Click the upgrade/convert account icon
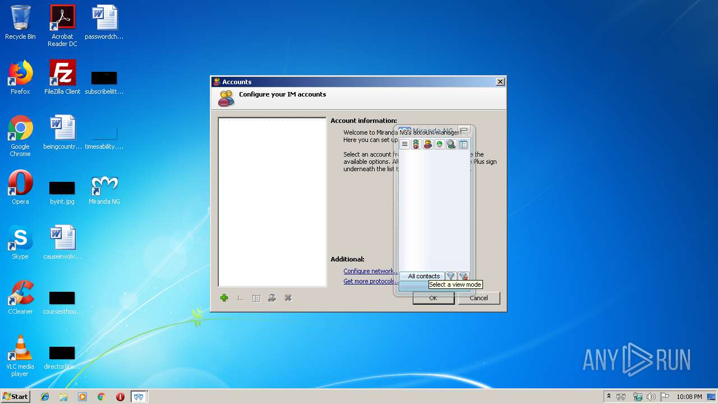 272,298
